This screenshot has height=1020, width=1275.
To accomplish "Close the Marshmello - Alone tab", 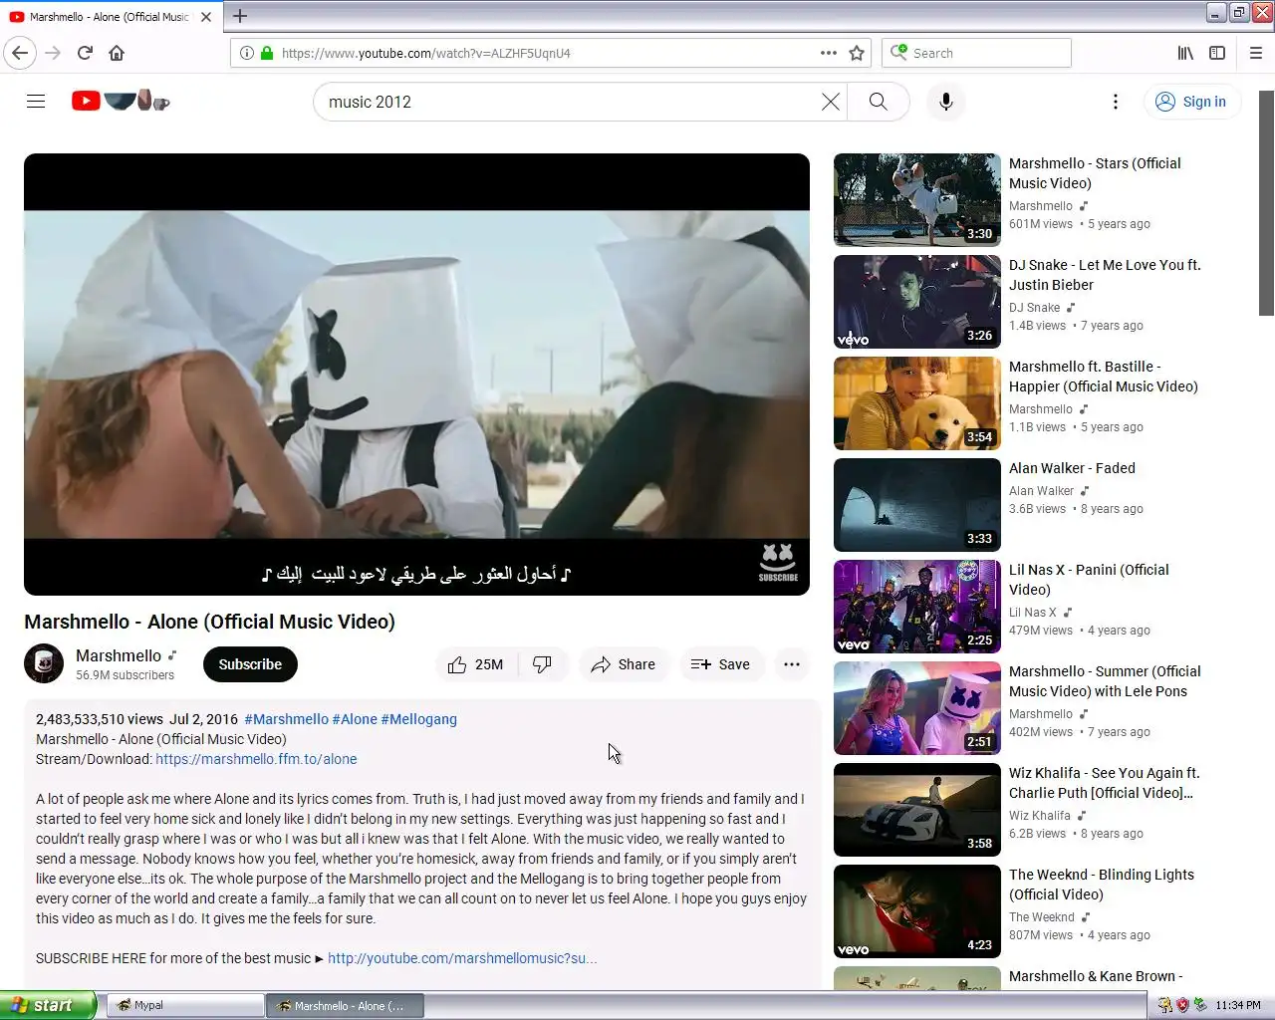I will coord(206,17).
